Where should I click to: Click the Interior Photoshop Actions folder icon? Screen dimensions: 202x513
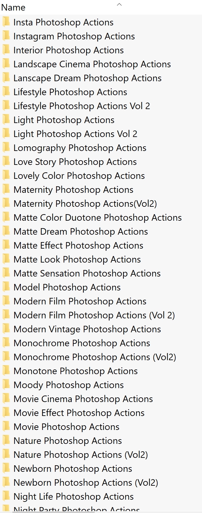pyautogui.click(x=6, y=50)
